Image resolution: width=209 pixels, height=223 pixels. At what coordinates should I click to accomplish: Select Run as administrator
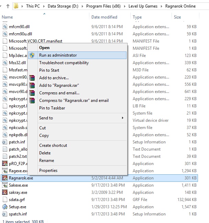(x=77, y=55)
